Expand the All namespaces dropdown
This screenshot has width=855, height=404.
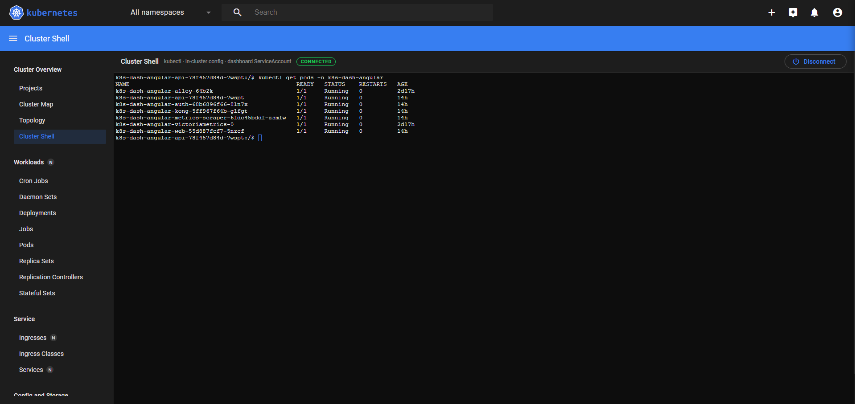click(171, 12)
